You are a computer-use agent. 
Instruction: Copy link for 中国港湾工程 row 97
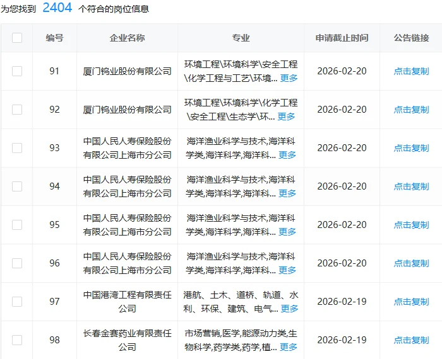411,302
